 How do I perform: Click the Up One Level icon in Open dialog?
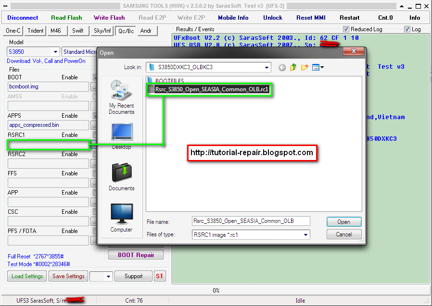[x=293, y=67]
